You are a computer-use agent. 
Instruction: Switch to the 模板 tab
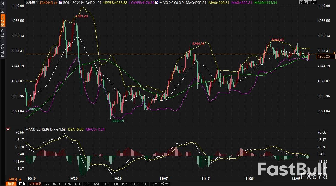point(22,184)
